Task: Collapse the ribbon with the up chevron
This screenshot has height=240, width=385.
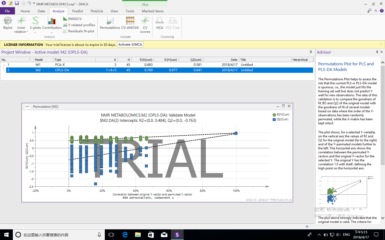Action: 376,11
